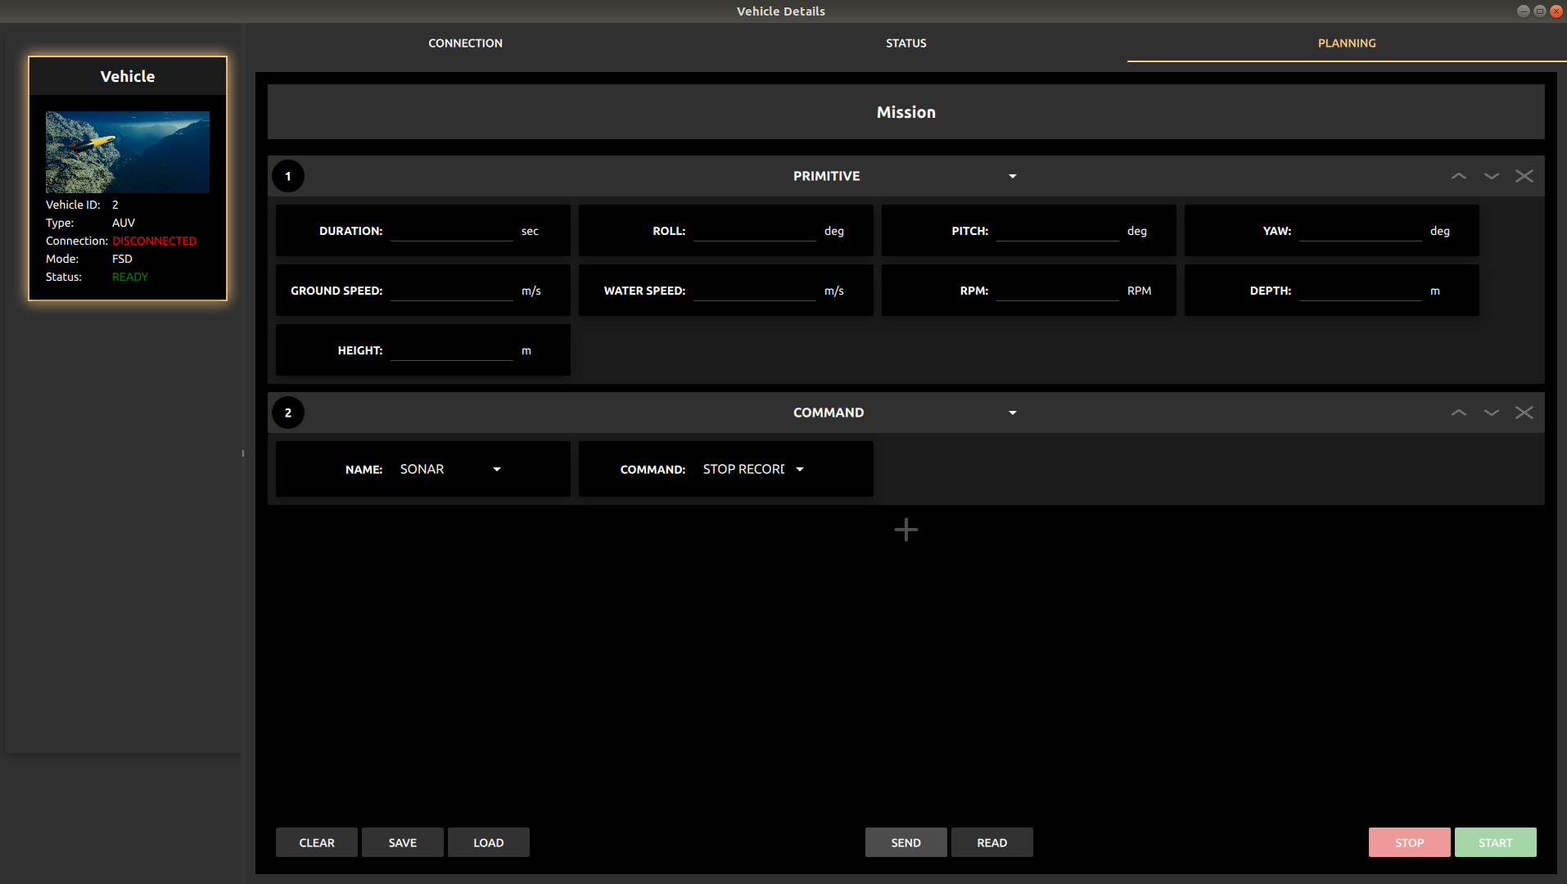Focus the GROUND SPEED input field

[452, 291]
